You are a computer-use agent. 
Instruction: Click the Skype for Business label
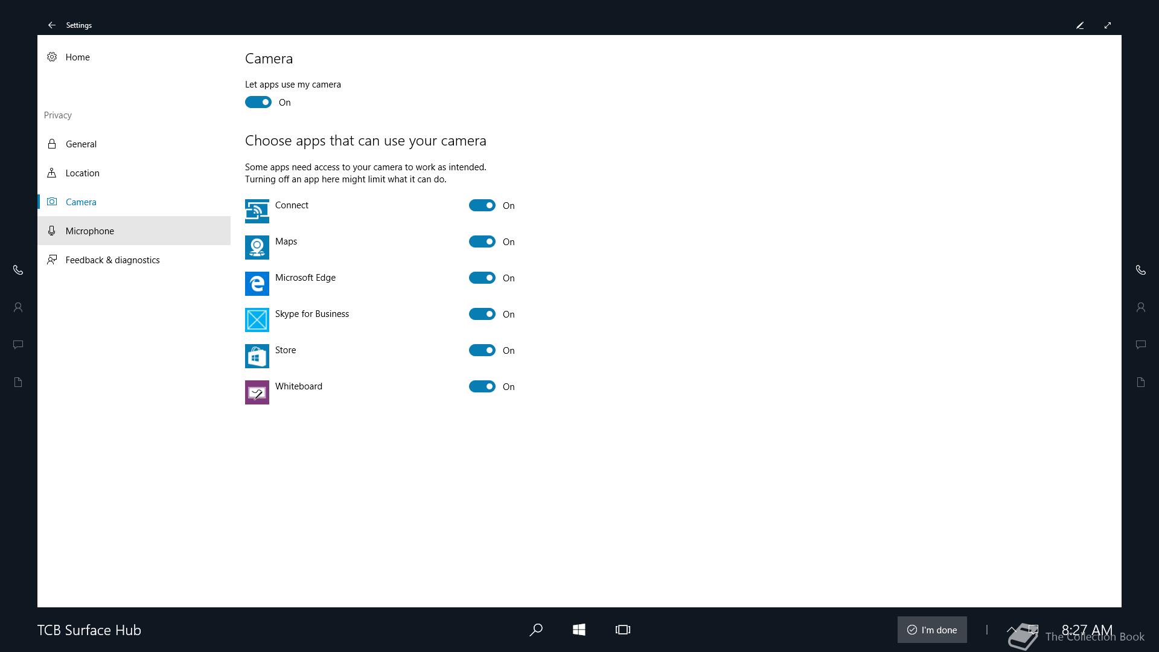(x=312, y=314)
